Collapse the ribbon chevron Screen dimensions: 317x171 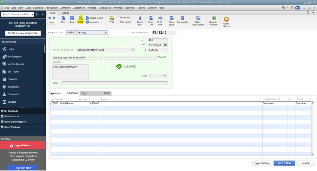(x=313, y=13)
